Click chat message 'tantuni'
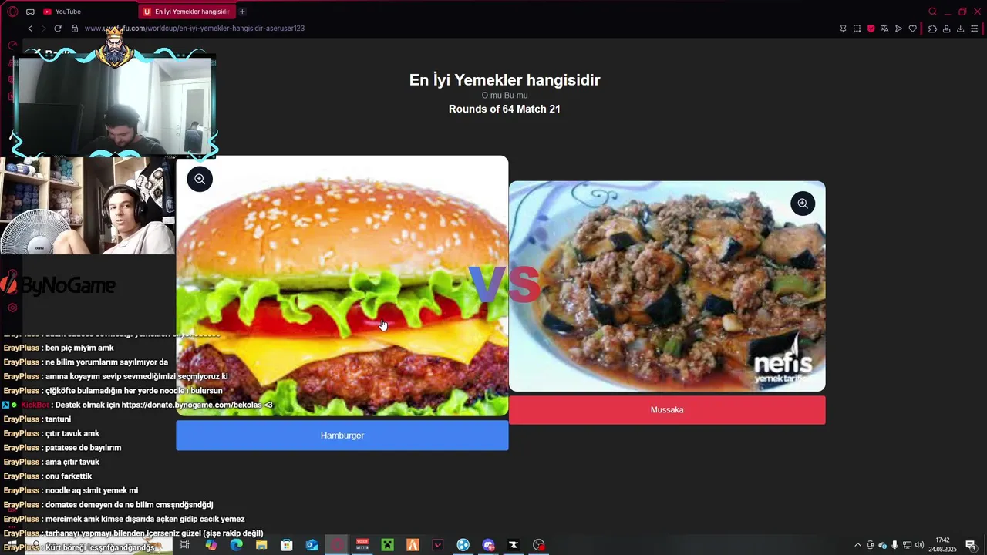Screen dimensions: 987x555 pos(58,419)
